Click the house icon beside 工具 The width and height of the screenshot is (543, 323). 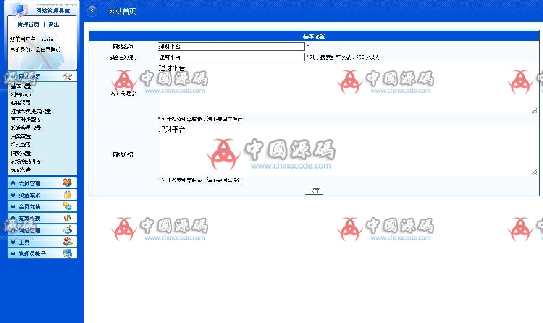(x=67, y=242)
